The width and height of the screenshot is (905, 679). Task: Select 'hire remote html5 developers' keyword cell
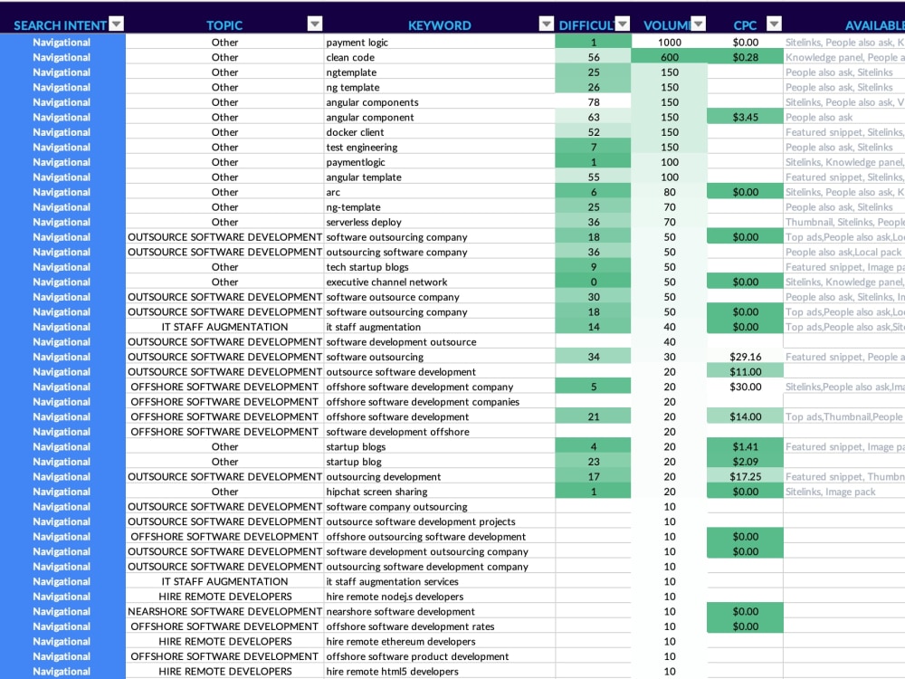439,672
